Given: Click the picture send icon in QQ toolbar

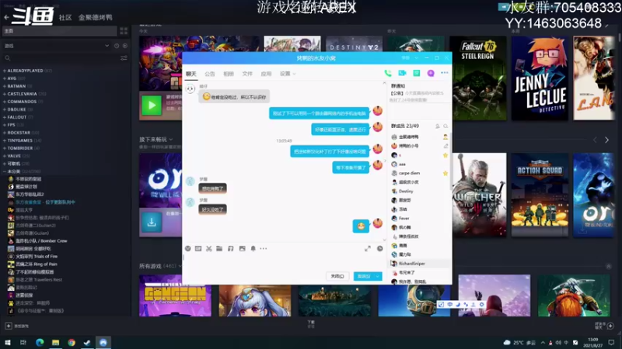Looking at the screenshot, I should [242, 248].
